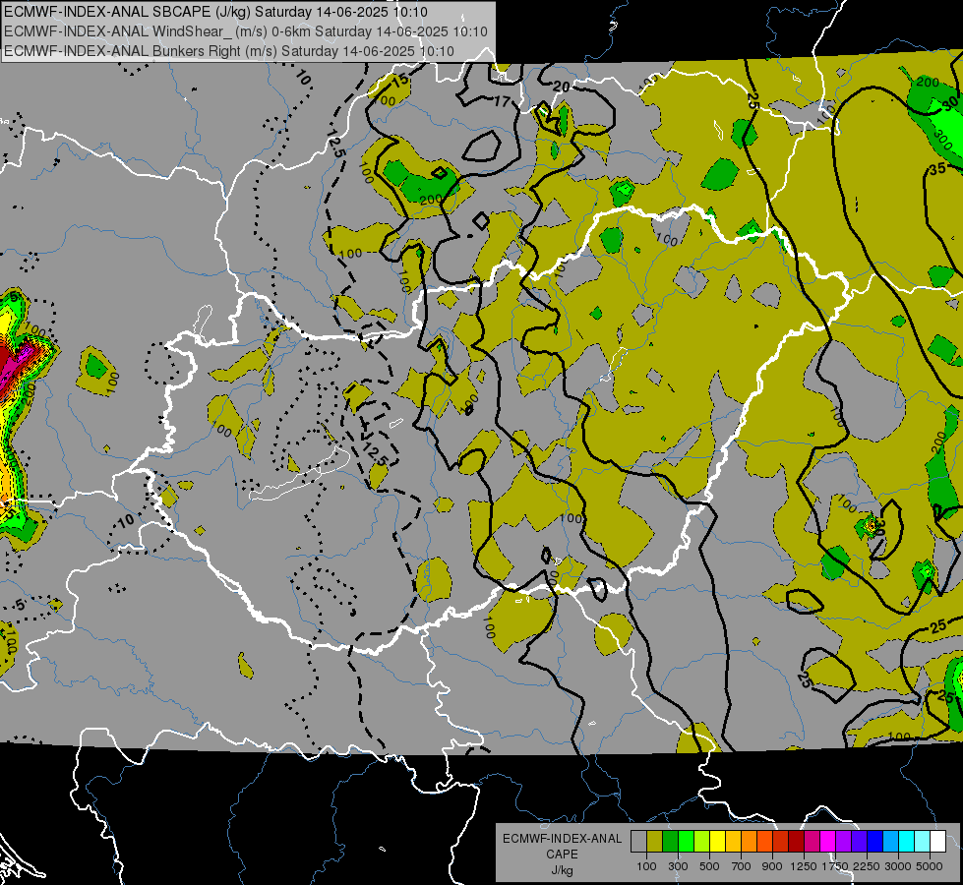Click the olive swatch in CAPE legend
The image size is (963, 885).
(x=655, y=842)
